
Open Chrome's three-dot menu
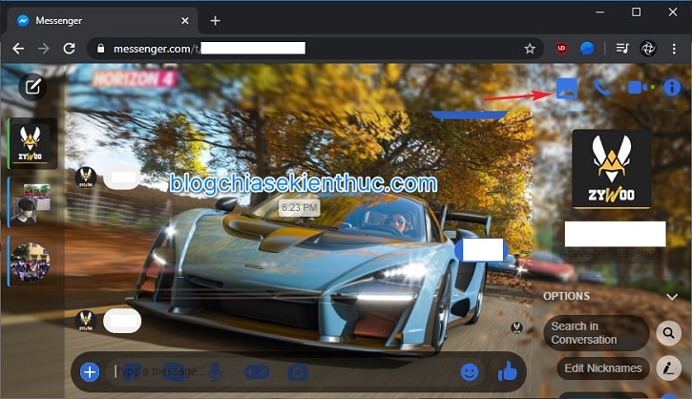674,49
